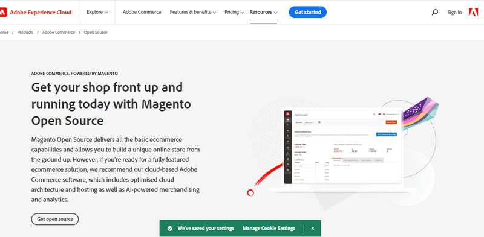Open the Adobe Commerce nav item
Screen dimensions: 484x237
click(142, 12)
